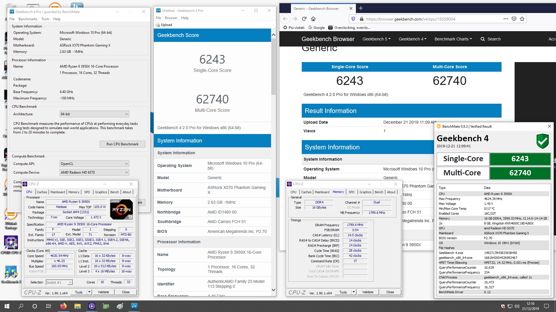Screen dimensions: 556x312
Task: Open Compute API OpenCL dropdown
Action: point(94,164)
